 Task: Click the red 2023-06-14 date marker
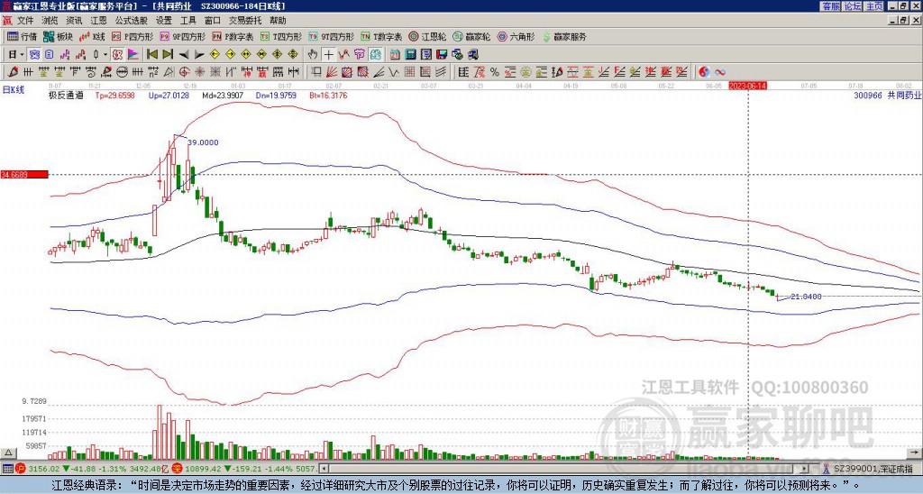[747, 86]
